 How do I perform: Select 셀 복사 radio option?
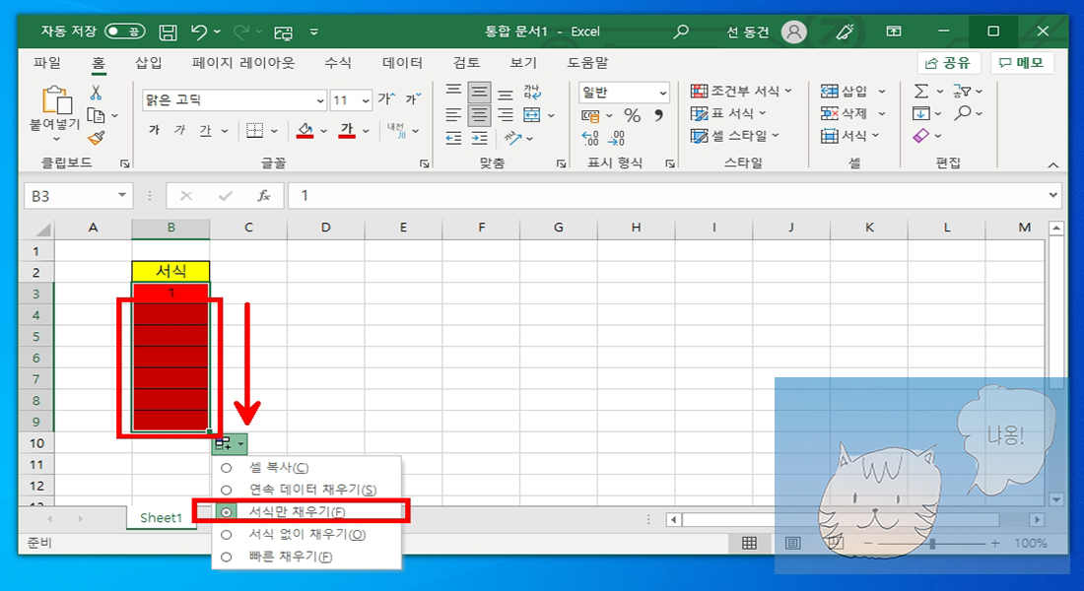[226, 468]
